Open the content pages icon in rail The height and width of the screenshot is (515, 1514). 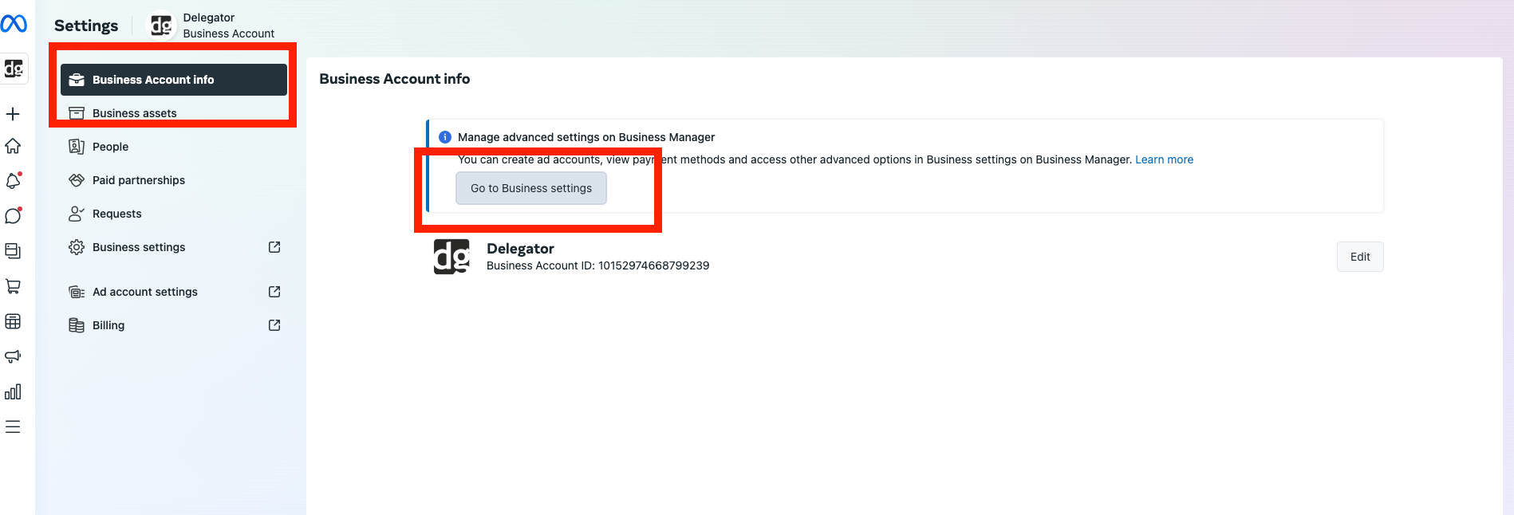pyautogui.click(x=13, y=251)
